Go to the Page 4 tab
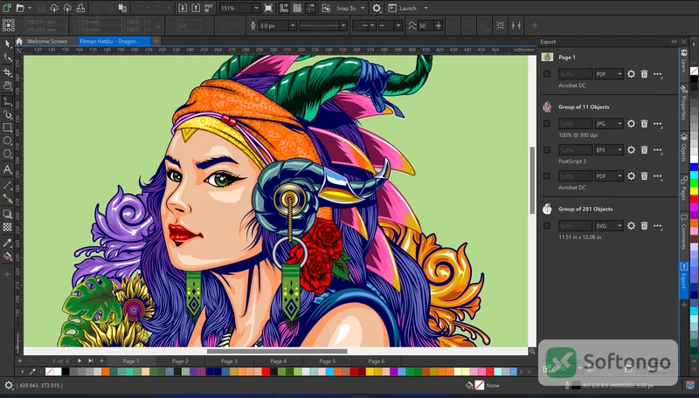This screenshot has height=398, width=699. pos(278,361)
